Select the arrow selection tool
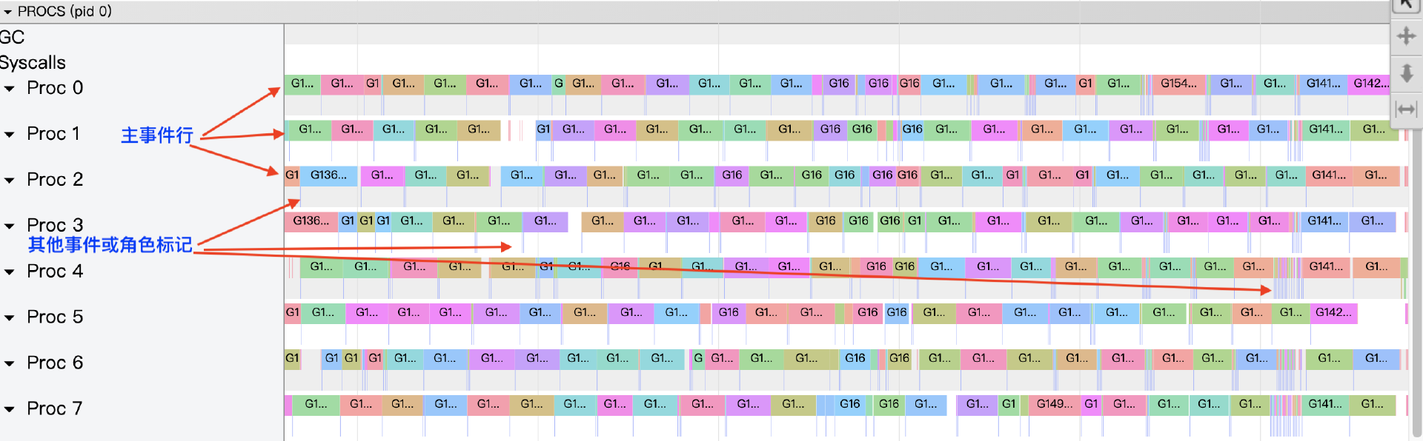The width and height of the screenshot is (1423, 441). pyautogui.click(x=1406, y=6)
